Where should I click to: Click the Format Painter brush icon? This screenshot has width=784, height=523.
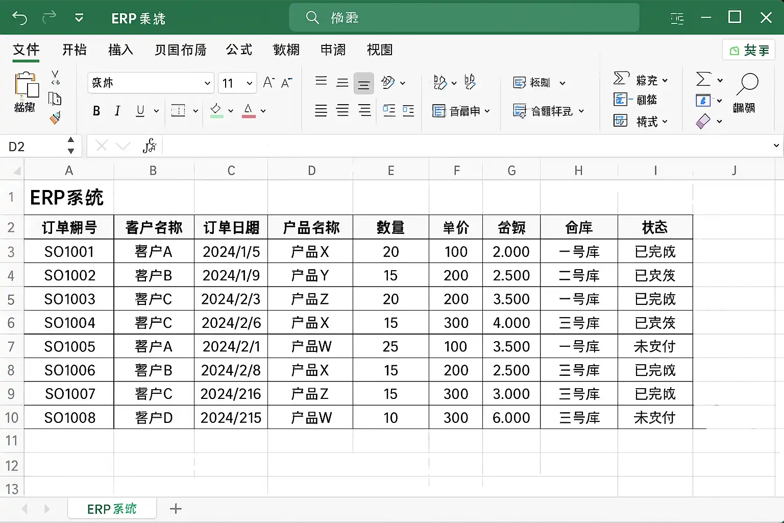pyautogui.click(x=55, y=118)
